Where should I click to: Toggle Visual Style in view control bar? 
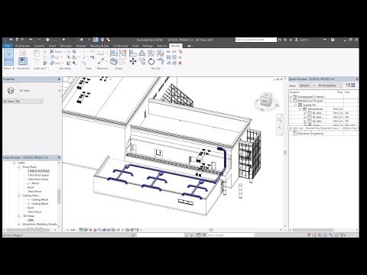tap(86, 230)
